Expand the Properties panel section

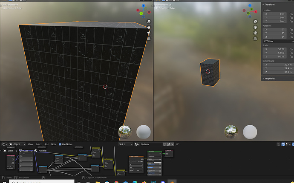(270, 79)
